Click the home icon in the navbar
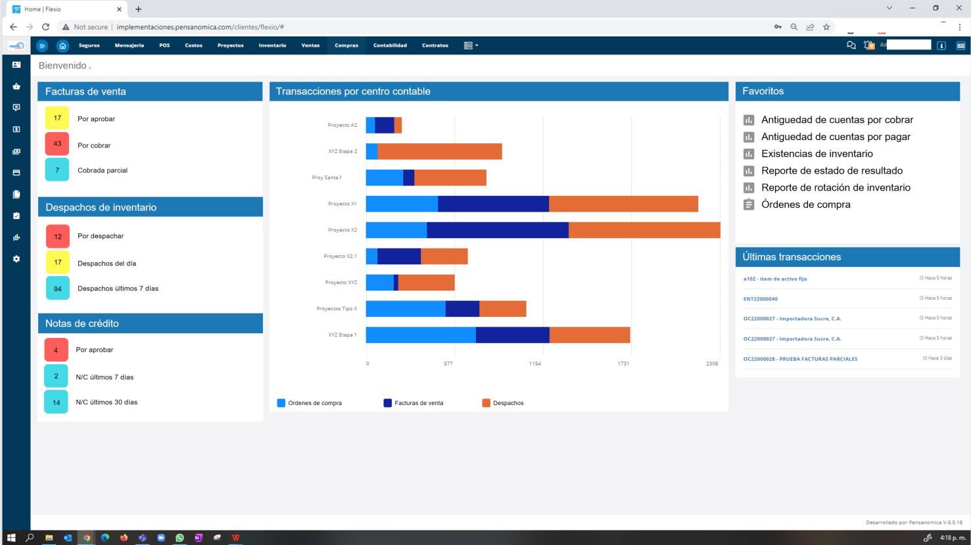971x545 pixels. point(62,45)
